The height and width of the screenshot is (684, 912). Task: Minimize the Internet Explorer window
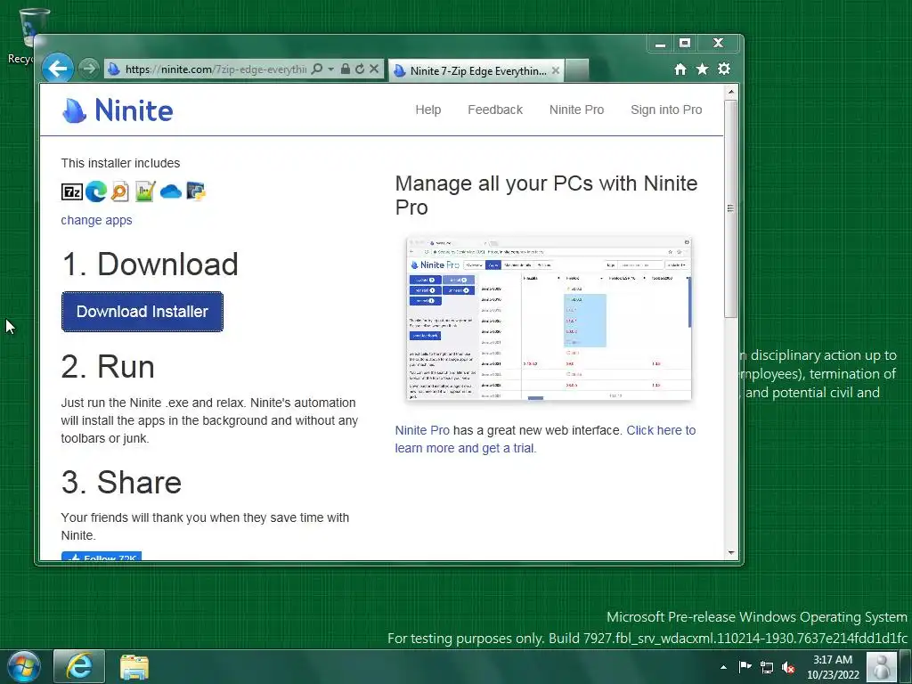coord(660,44)
